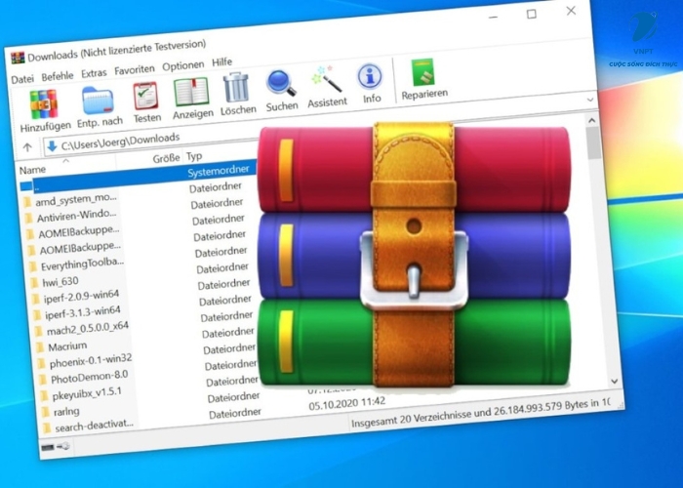Select the search-deactivat... folder
Screen dimensions: 683x488
[x=94, y=426]
